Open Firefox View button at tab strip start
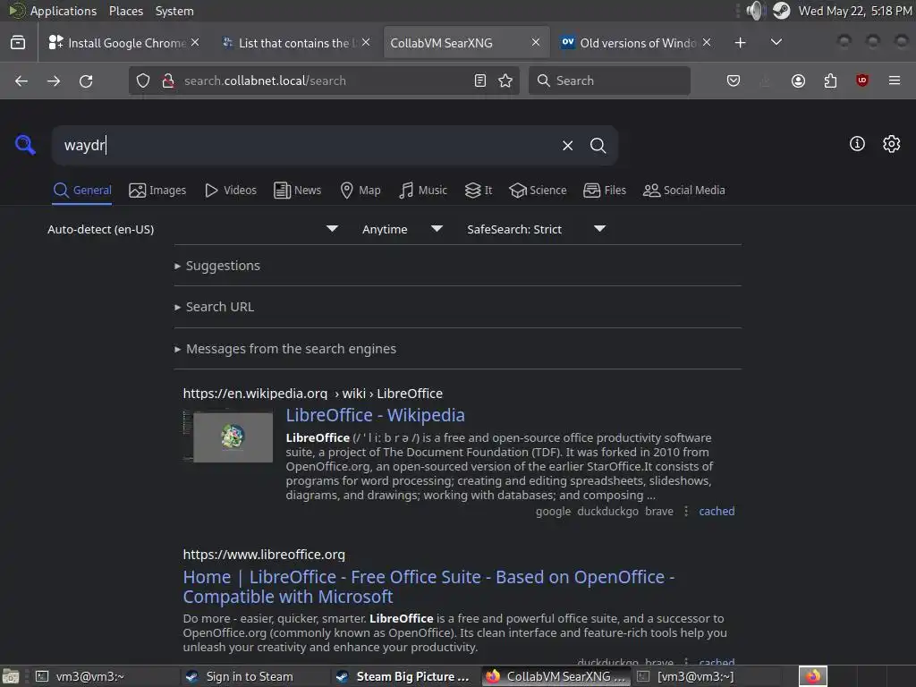This screenshot has height=687, width=916. tap(18, 43)
